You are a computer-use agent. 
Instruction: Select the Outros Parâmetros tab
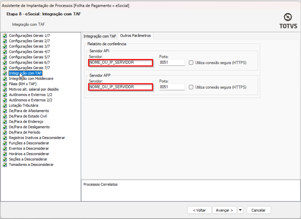coord(135,35)
